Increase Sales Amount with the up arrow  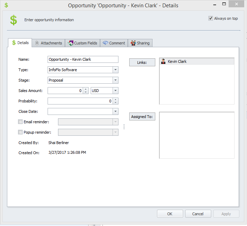tap(86, 89)
